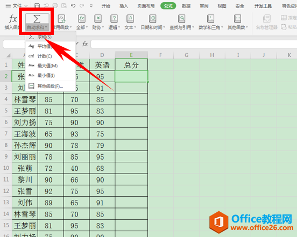Viewport: 297px width, 237px height.
Task: Select row header 8
Action: click(x=6, y=145)
